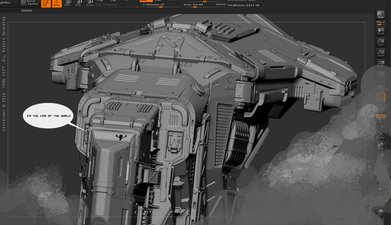391x225 pixels.
Task: Click the Frame object icon
Action: pyautogui.click(x=381, y=135)
